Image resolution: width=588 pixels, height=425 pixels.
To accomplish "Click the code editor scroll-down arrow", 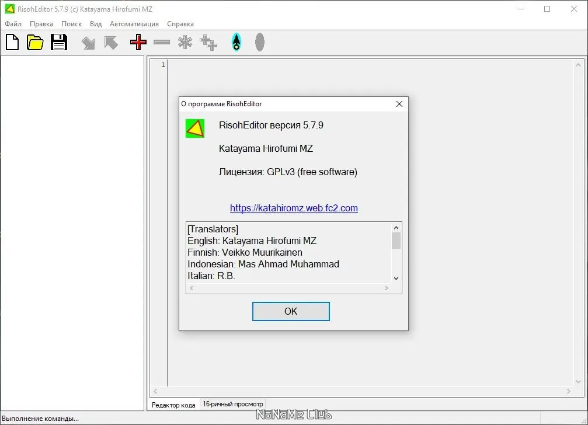I will coord(578,382).
